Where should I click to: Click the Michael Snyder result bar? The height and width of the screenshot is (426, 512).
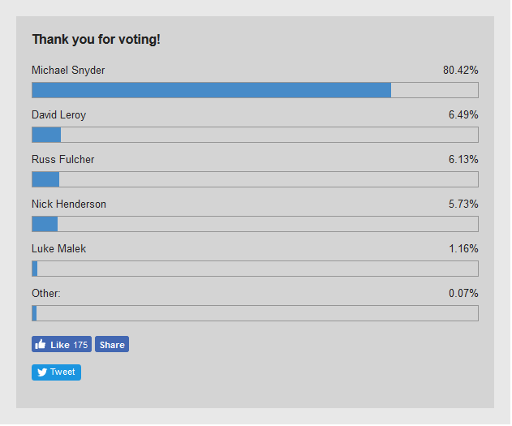click(x=255, y=90)
